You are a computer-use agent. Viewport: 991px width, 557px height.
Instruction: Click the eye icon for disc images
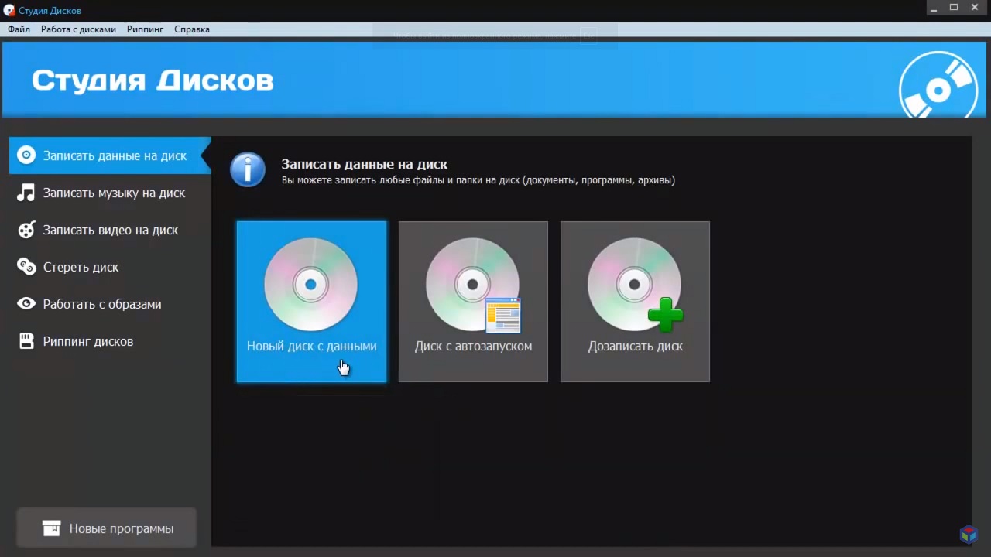26,304
